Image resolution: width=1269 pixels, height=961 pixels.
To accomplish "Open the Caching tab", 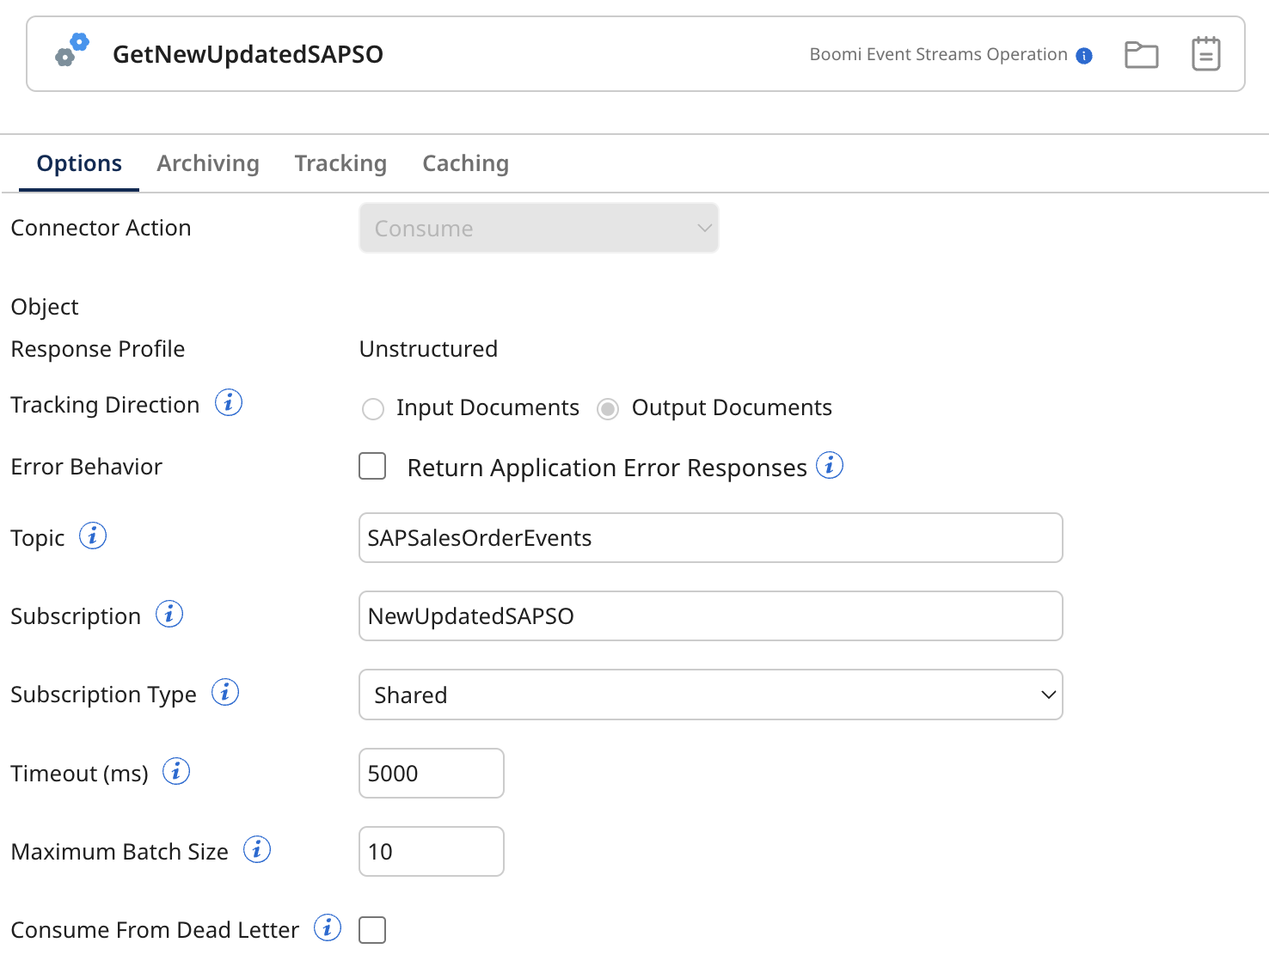I will point(465,163).
